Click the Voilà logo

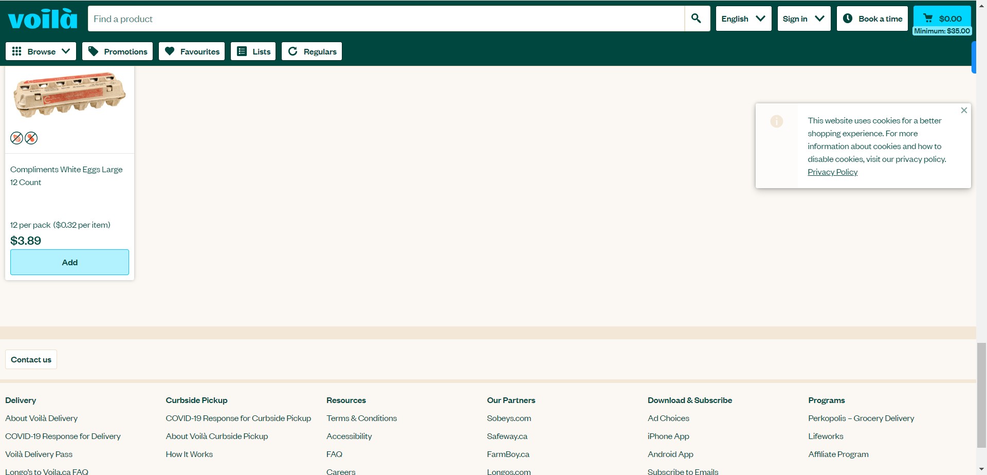tap(43, 19)
